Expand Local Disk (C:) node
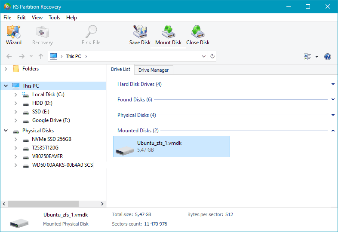The width and height of the screenshot is (338, 232). 15,95
